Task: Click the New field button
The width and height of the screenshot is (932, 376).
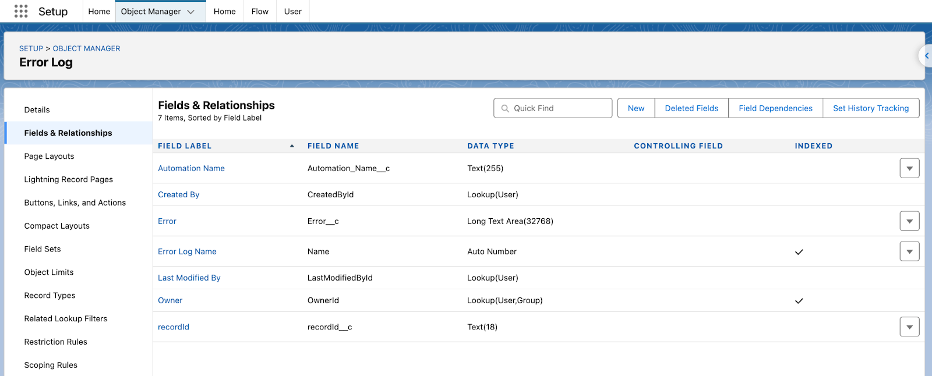Action: [636, 108]
